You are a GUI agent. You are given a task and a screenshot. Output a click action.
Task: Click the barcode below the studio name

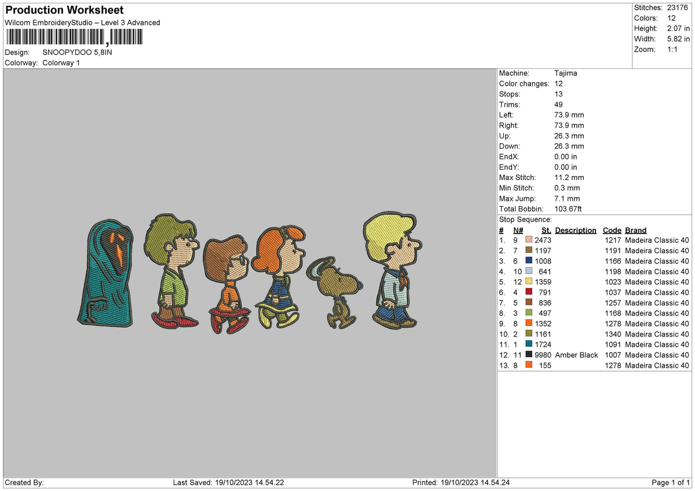tap(74, 38)
